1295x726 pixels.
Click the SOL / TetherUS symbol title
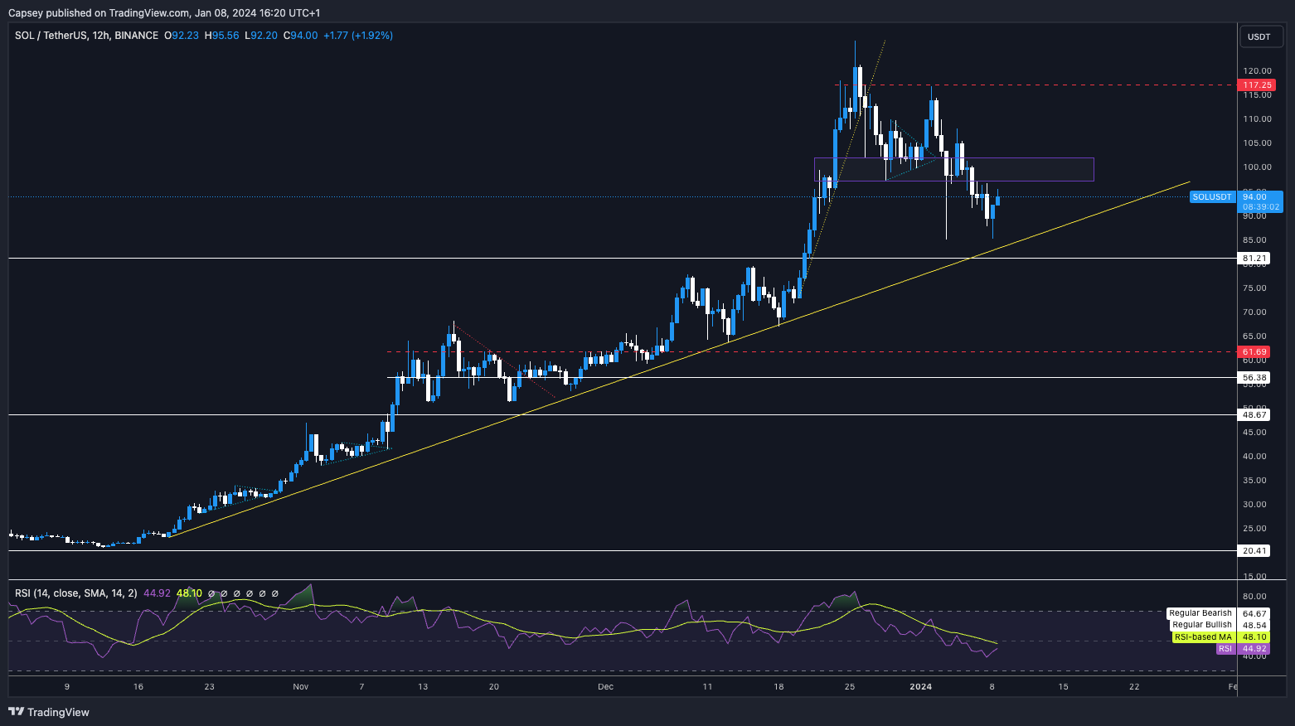coord(86,36)
